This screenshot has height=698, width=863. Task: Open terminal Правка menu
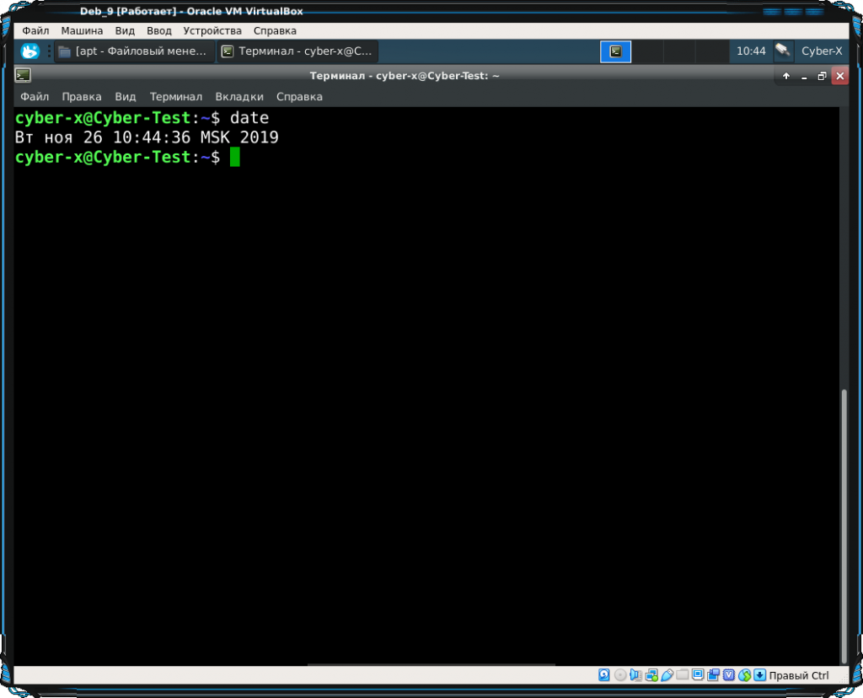(x=82, y=97)
